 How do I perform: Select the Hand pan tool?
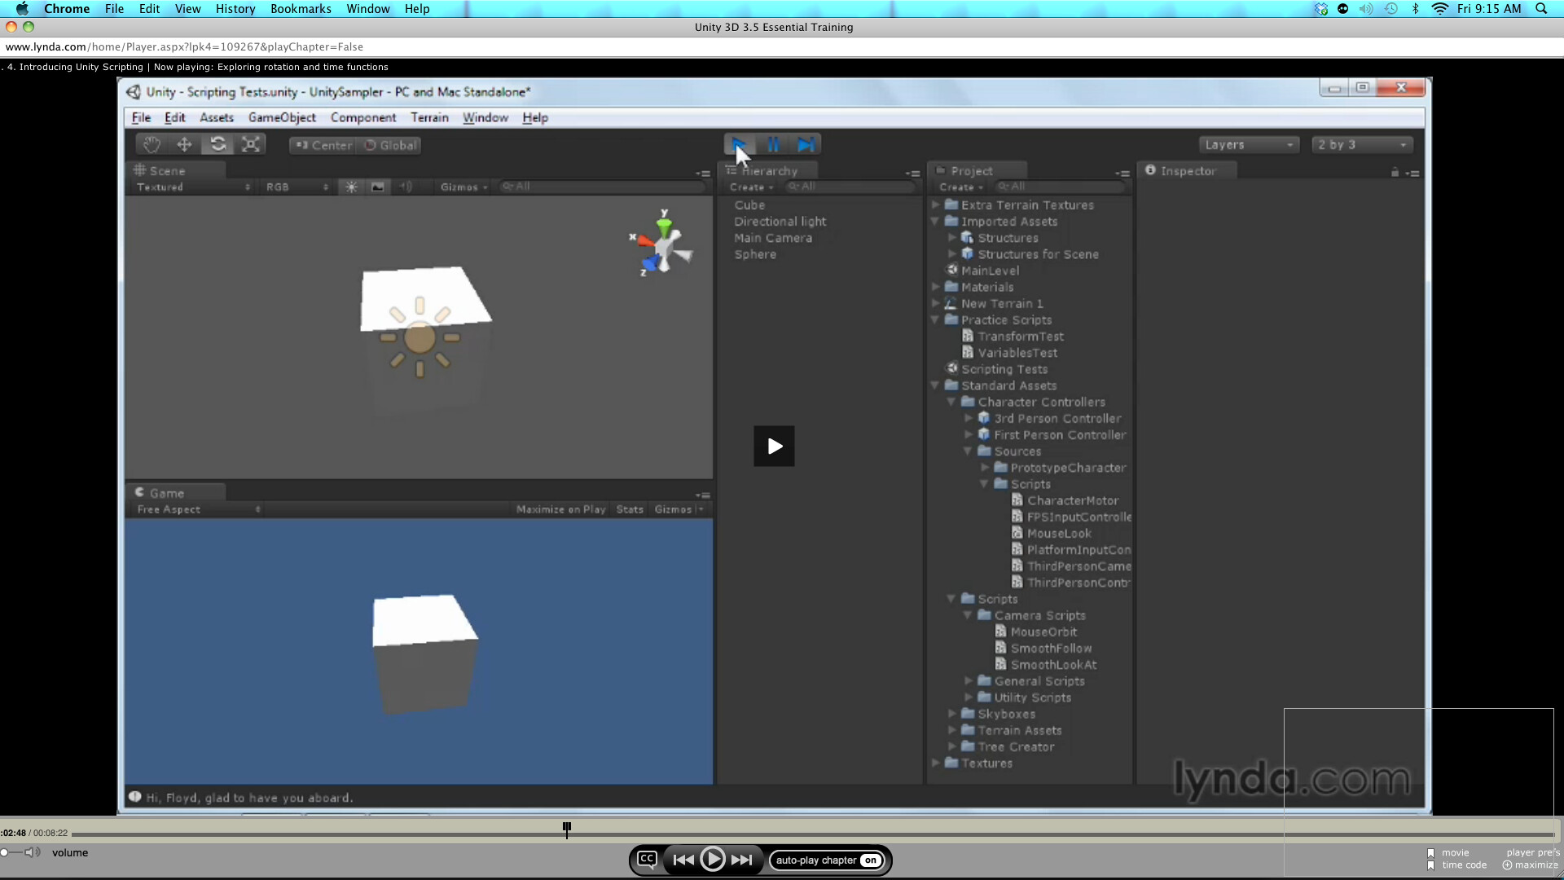point(152,143)
